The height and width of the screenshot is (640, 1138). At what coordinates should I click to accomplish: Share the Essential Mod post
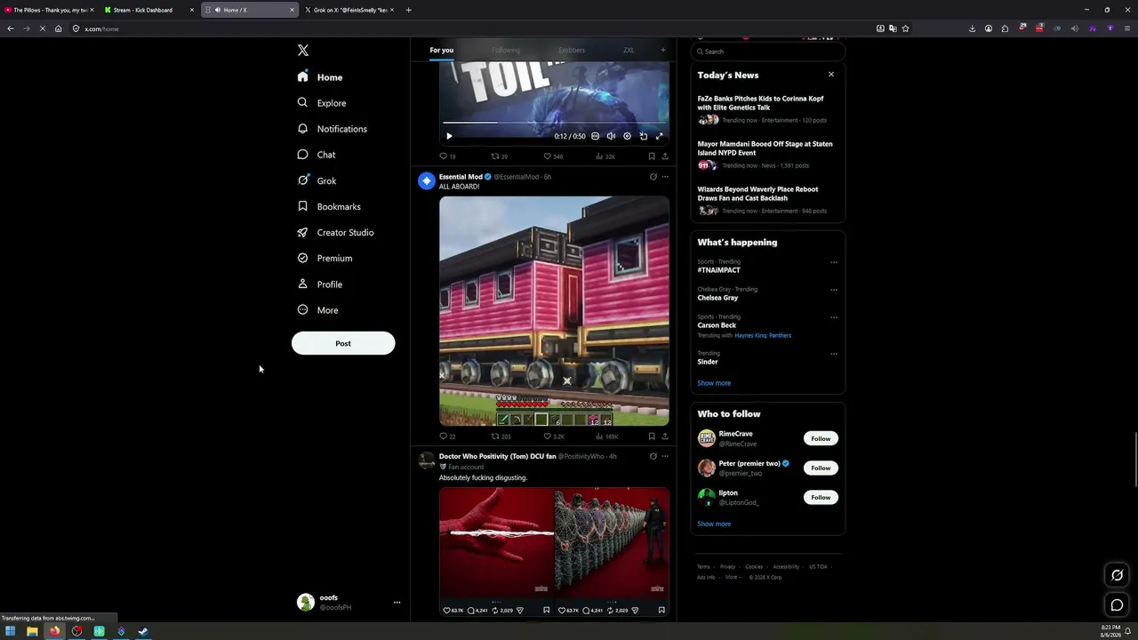[x=665, y=436]
